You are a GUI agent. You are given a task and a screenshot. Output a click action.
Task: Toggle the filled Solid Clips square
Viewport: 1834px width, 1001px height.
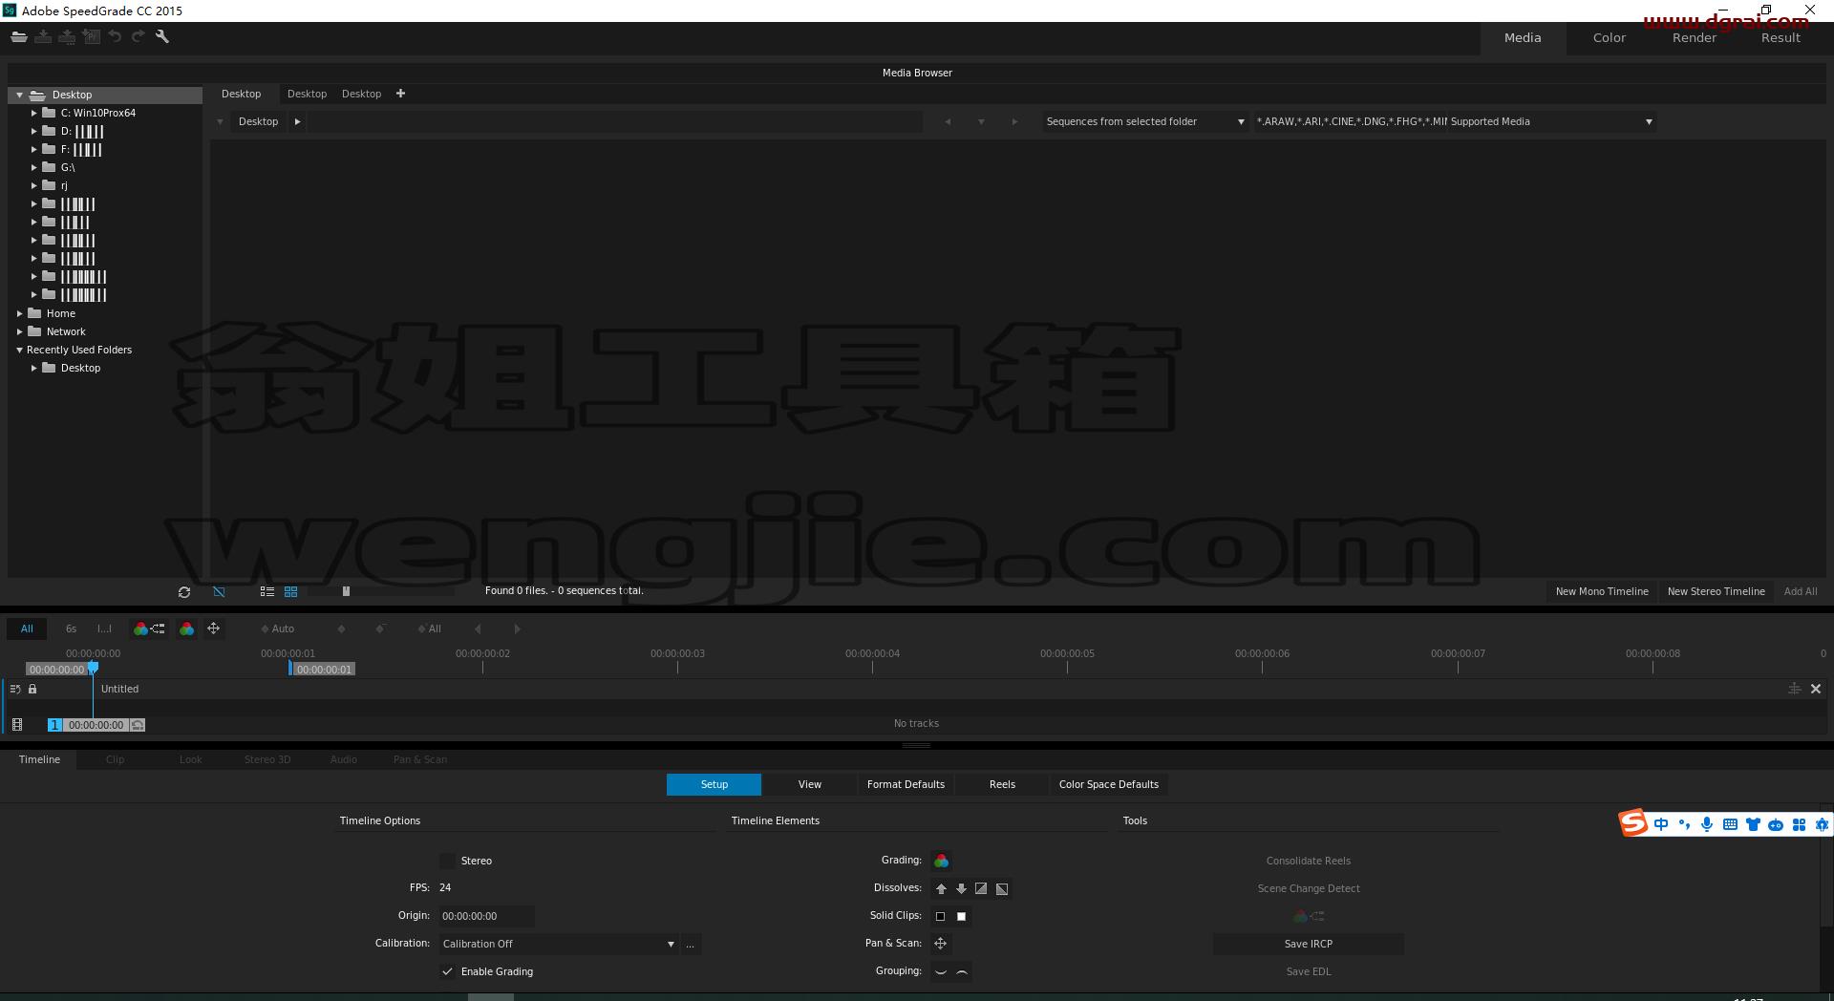pos(962,916)
